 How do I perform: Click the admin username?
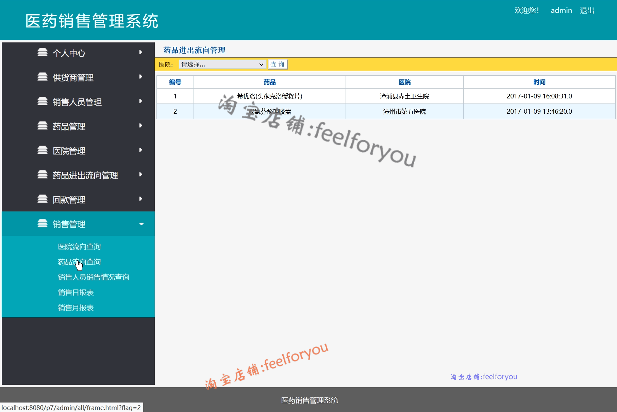[561, 11]
